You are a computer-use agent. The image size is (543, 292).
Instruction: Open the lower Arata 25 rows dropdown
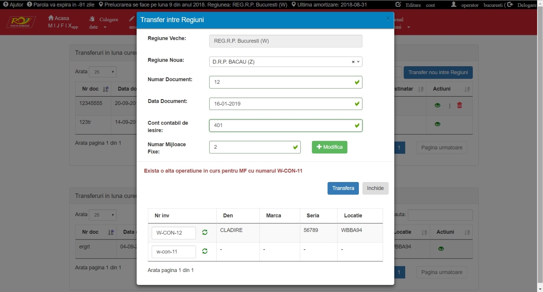pyautogui.click(x=103, y=215)
